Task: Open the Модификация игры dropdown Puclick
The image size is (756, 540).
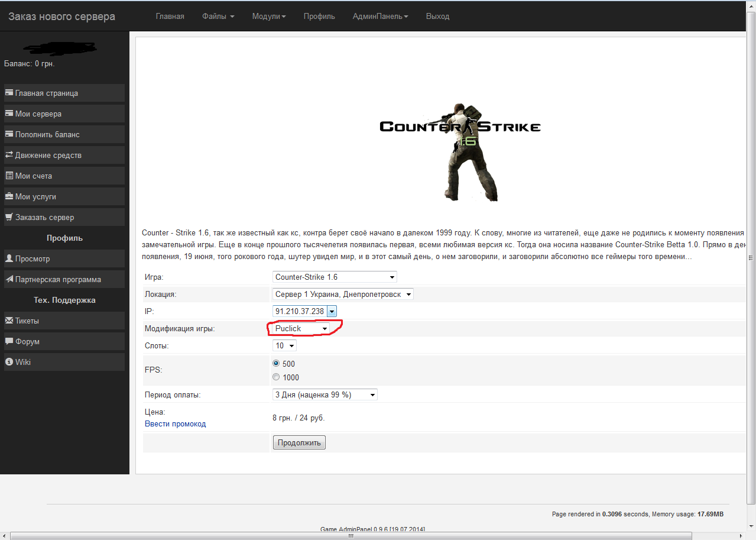Action: tap(301, 328)
